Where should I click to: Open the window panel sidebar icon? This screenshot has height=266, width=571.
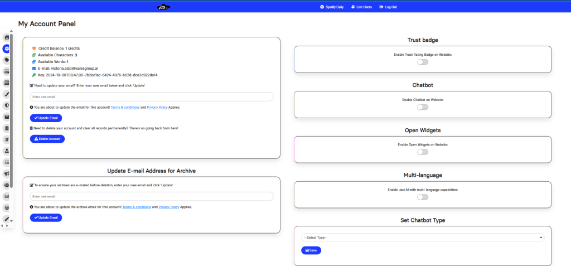tap(7, 117)
